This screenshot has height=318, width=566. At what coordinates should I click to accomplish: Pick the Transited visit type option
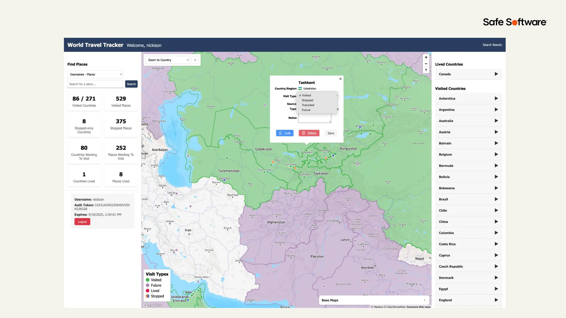coord(308,105)
